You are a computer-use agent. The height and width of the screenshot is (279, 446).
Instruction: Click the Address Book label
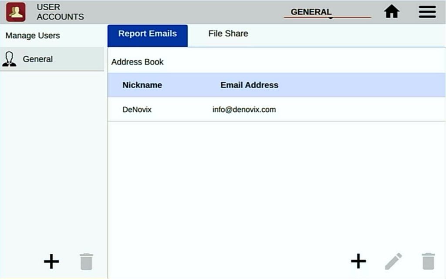point(137,62)
